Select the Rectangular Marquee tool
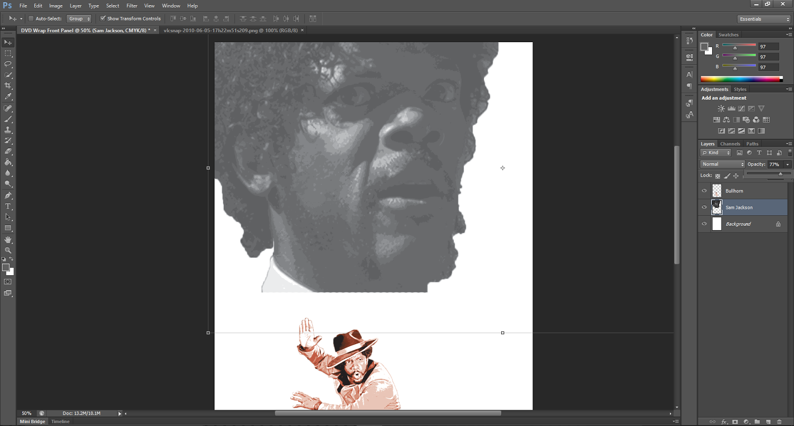The height and width of the screenshot is (426, 794). [x=8, y=53]
